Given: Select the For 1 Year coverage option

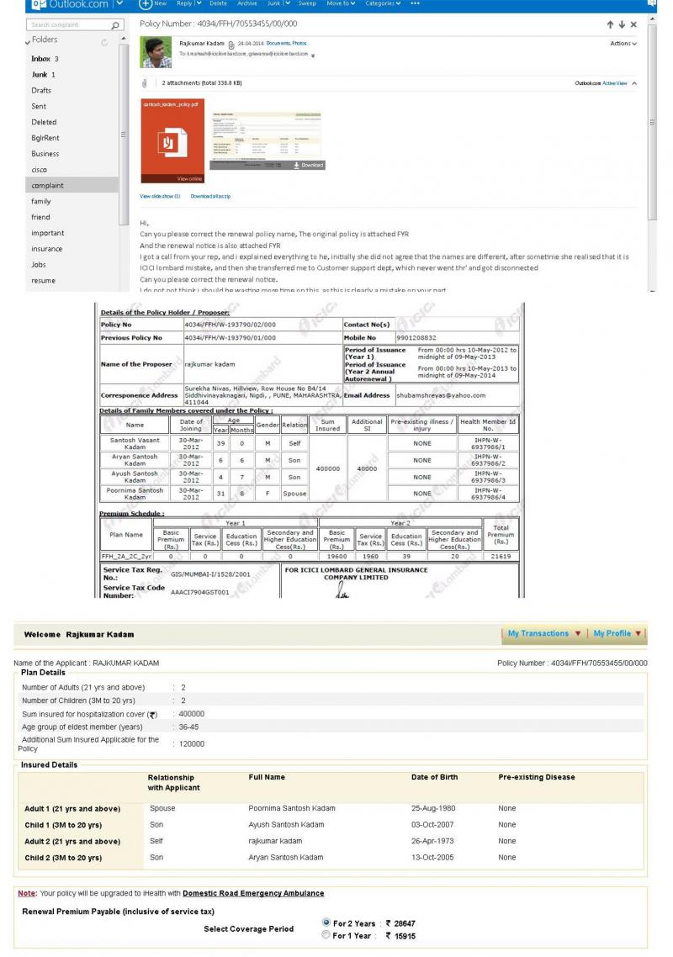Looking at the screenshot, I should [x=326, y=935].
